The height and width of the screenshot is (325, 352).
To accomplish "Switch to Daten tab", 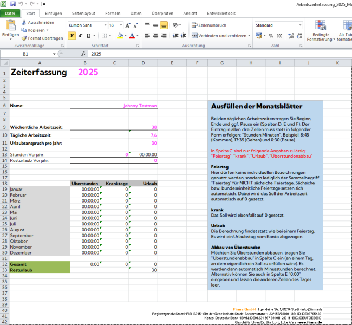I will (x=136, y=13).
